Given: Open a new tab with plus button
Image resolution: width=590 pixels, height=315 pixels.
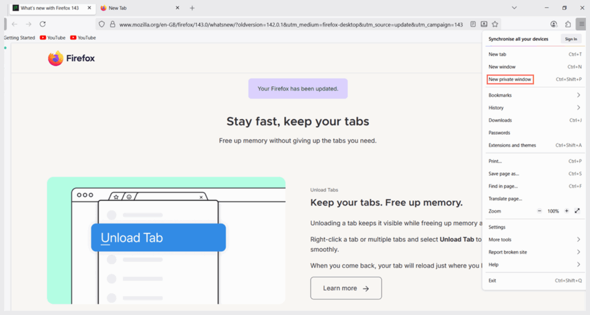Looking at the screenshot, I should (192, 8).
